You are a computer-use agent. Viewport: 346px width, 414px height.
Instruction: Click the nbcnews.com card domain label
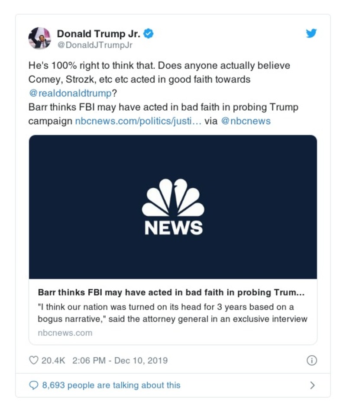point(65,333)
